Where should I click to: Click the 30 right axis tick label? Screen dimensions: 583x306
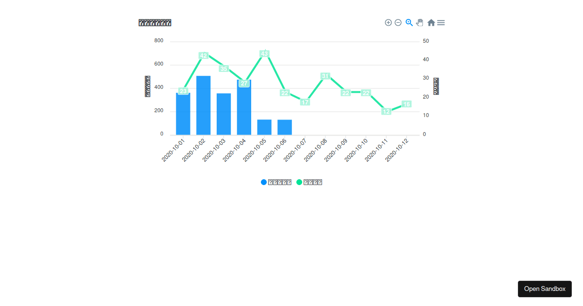pos(426,78)
